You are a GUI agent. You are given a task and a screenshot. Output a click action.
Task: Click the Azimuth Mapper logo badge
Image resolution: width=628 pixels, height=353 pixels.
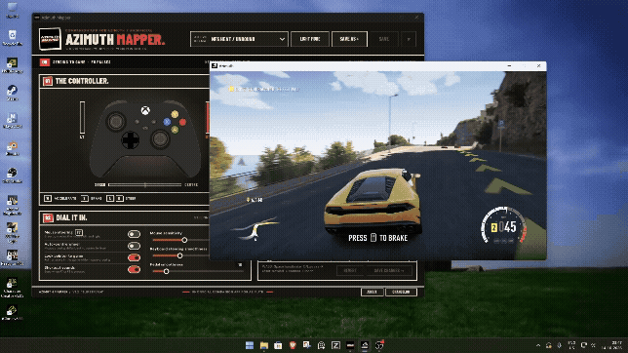[x=50, y=39]
